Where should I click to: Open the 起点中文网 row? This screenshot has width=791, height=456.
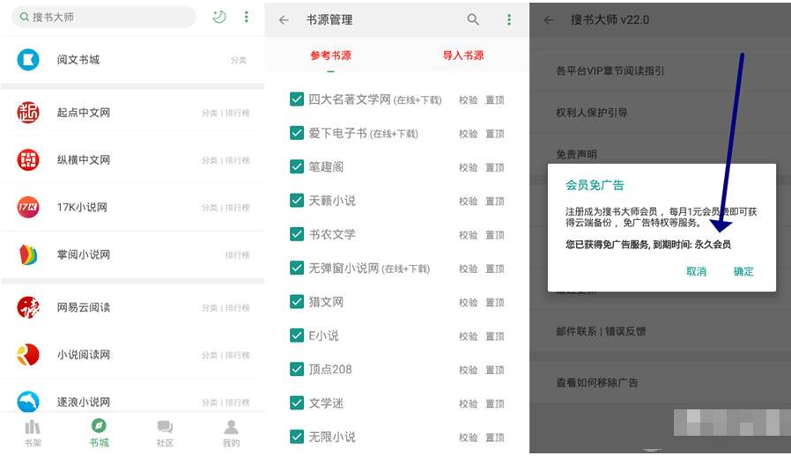[132, 113]
